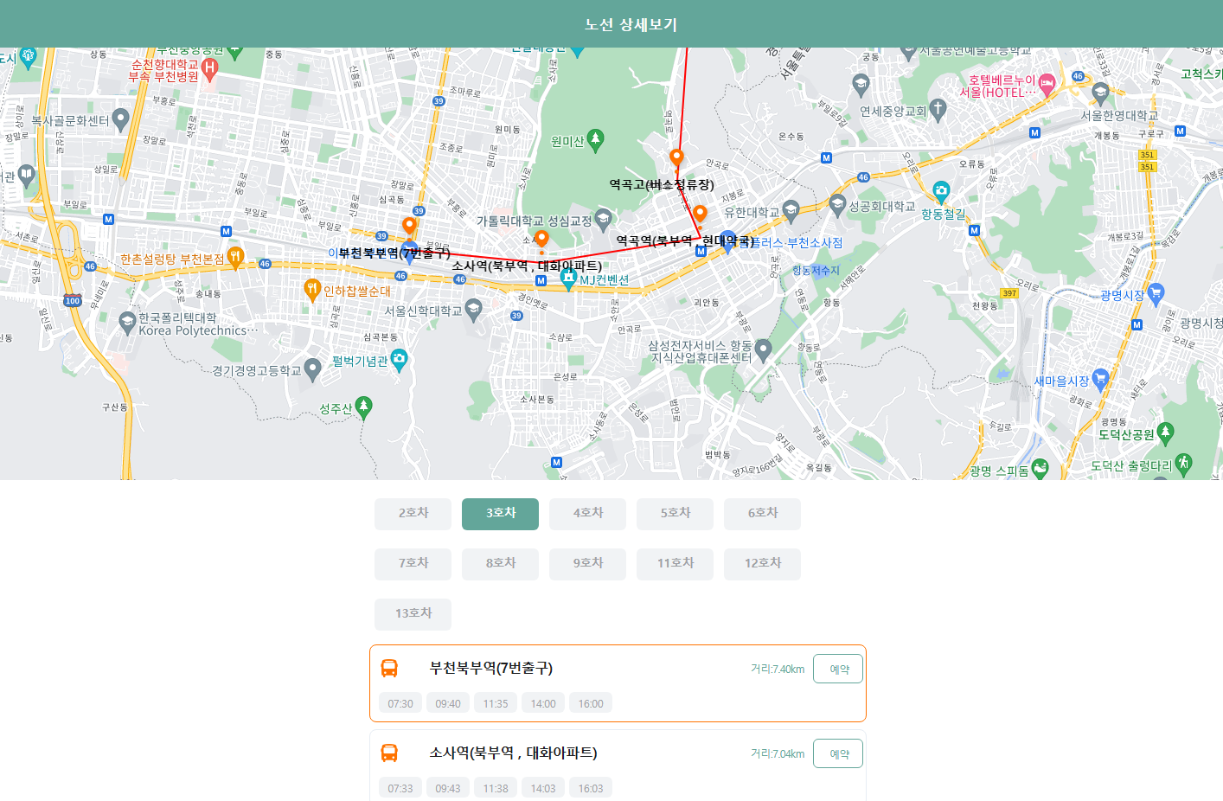Select the 5호차 bus tab
The image size is (1223, 801).
pyautogui.click(x=675, y=514)
